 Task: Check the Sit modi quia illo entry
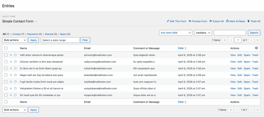point(6,95)
